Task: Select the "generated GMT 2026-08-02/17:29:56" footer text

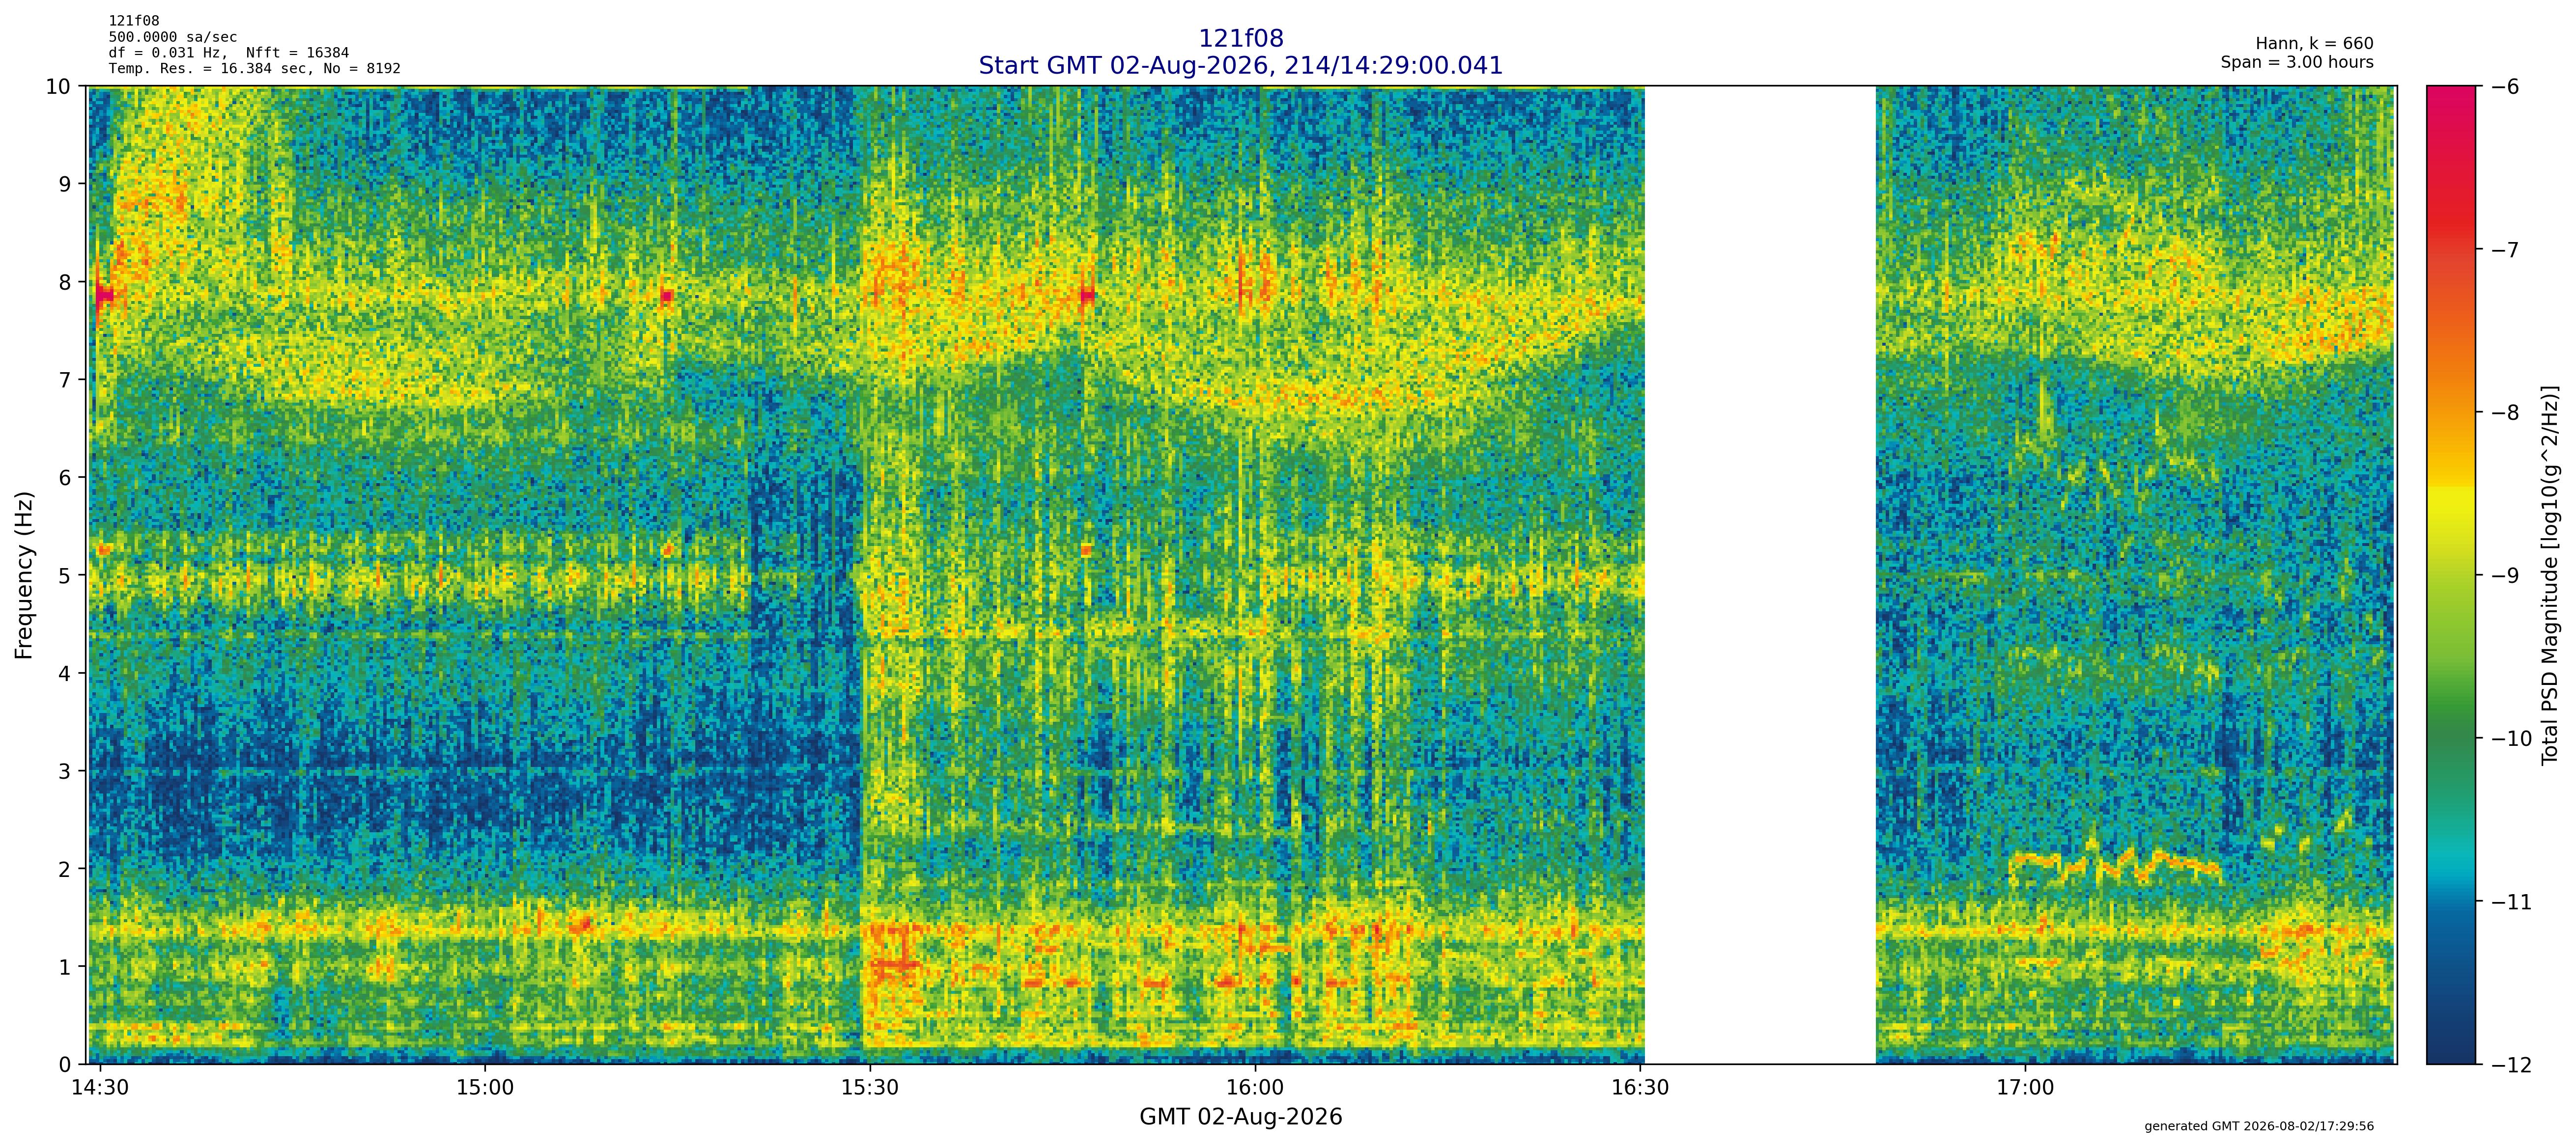Action: point(2259,1126)
